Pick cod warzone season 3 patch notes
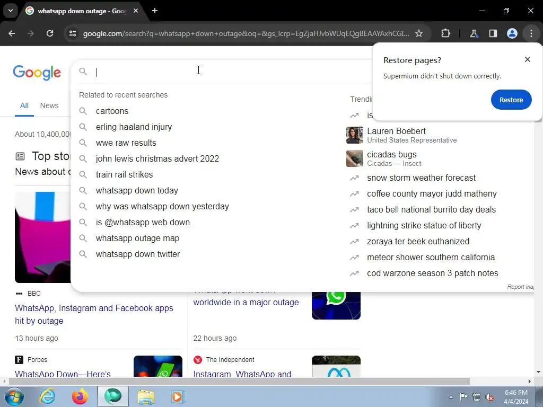Viewport: 543px width, 407px height. coord(433,273)
